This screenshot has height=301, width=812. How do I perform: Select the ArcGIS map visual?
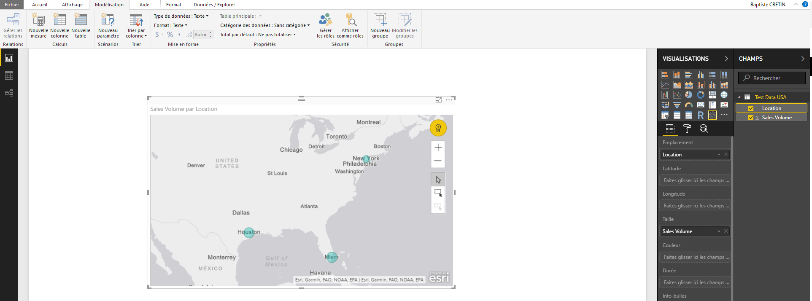click(712, 115)
